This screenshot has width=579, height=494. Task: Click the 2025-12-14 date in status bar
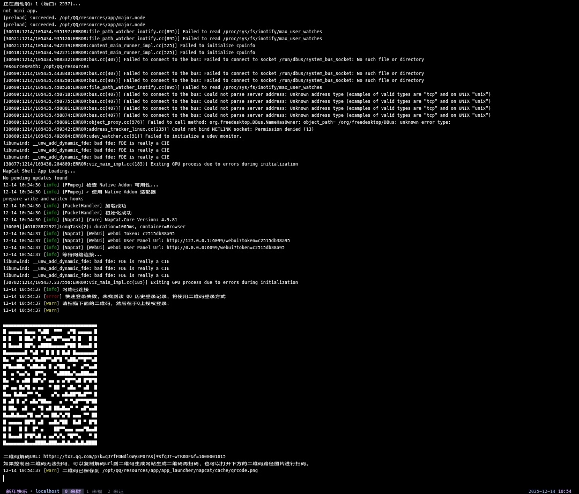click(x=541, y=491)
